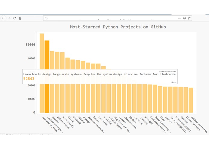Reload the page with the refresh icon
The height and width of the screenshot is (149, 209).
pyautogui.click(x=15, y=18)
